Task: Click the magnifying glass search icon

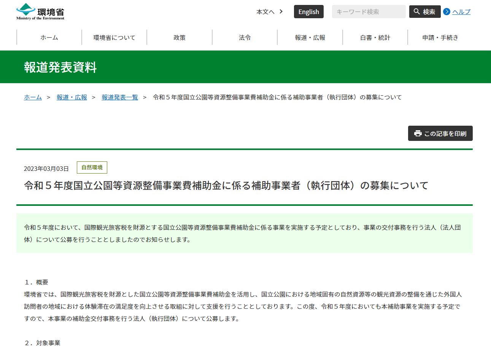Action: pos(417,12)
